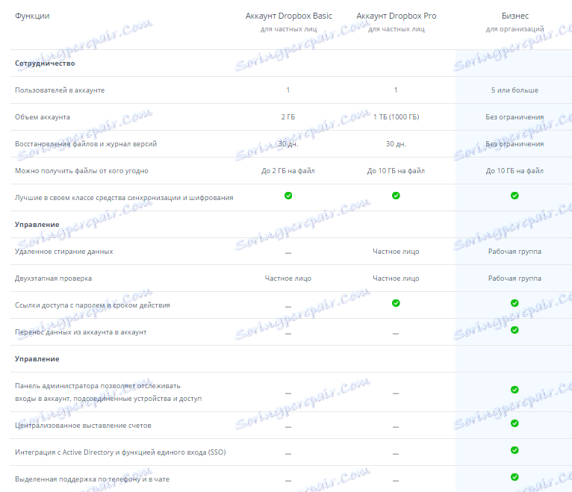
Task: Click '5 или больше' users cell
Action: coord(515,90)
